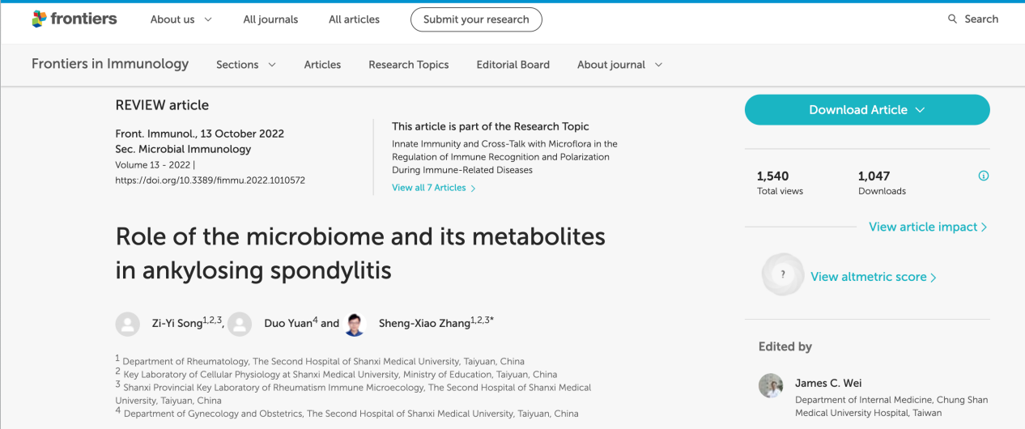
Task: Open the About journal dropdown
Action: (x=619, y=65)
